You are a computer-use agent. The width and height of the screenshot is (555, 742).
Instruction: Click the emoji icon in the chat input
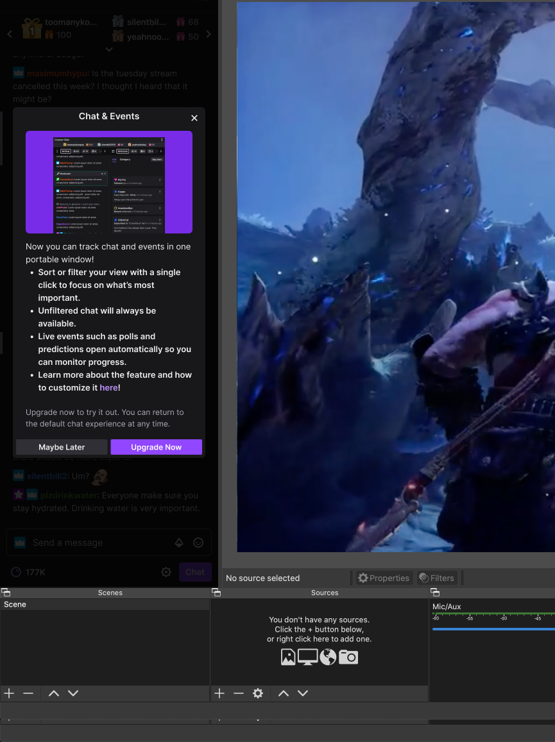(x=198, y=543)
